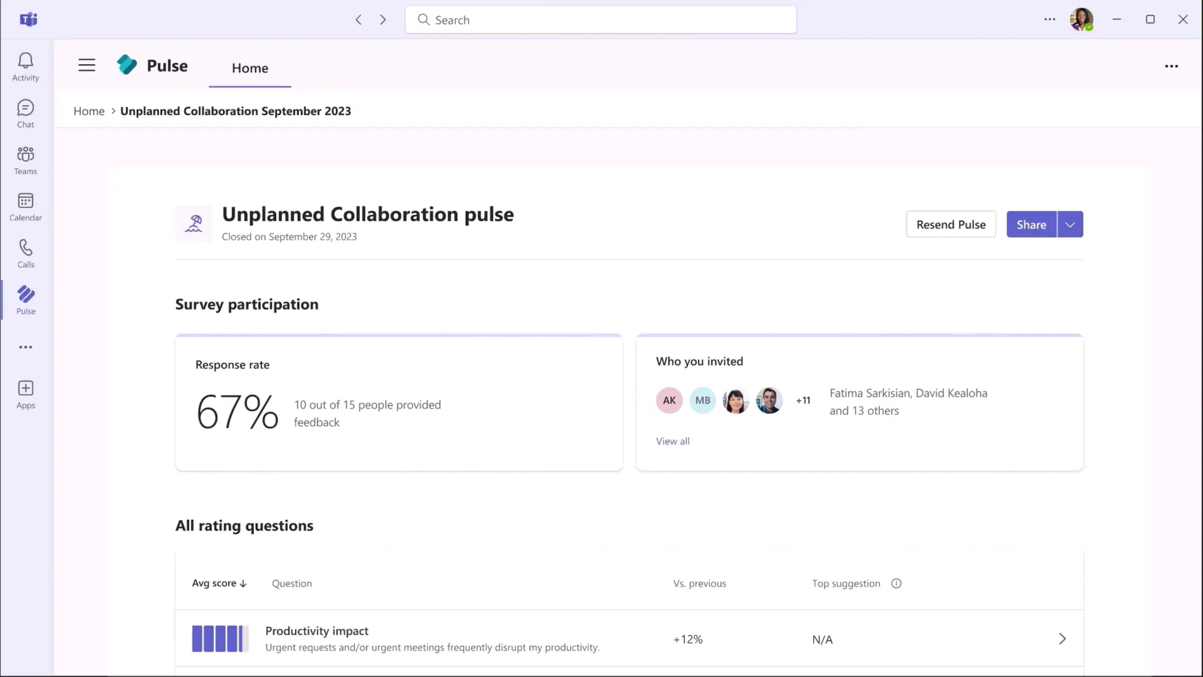Click the hamburger menu next to Pulse
The height and width of the screenshot is (677, 1203).
coord(86,65)
